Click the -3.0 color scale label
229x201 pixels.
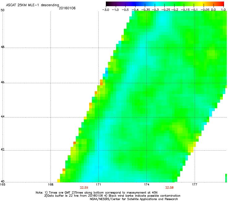[x=106, y=10]
